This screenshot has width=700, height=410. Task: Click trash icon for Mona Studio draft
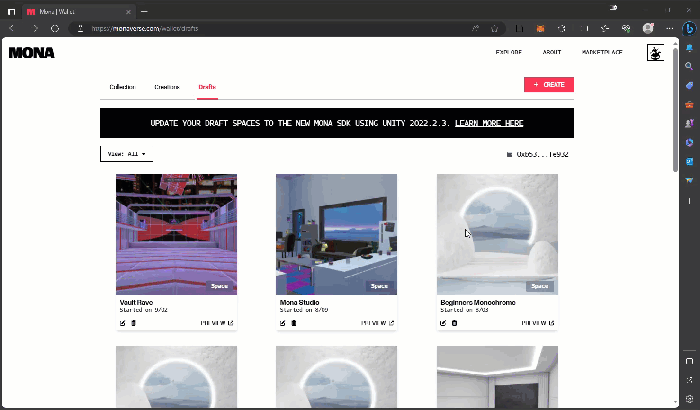[x=294, y=323]
